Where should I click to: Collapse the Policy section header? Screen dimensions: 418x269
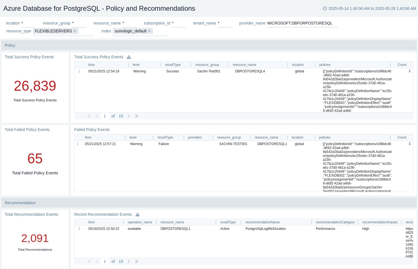209,45
